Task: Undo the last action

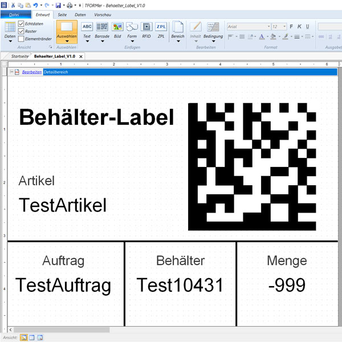Action: (x=35, y=5)
